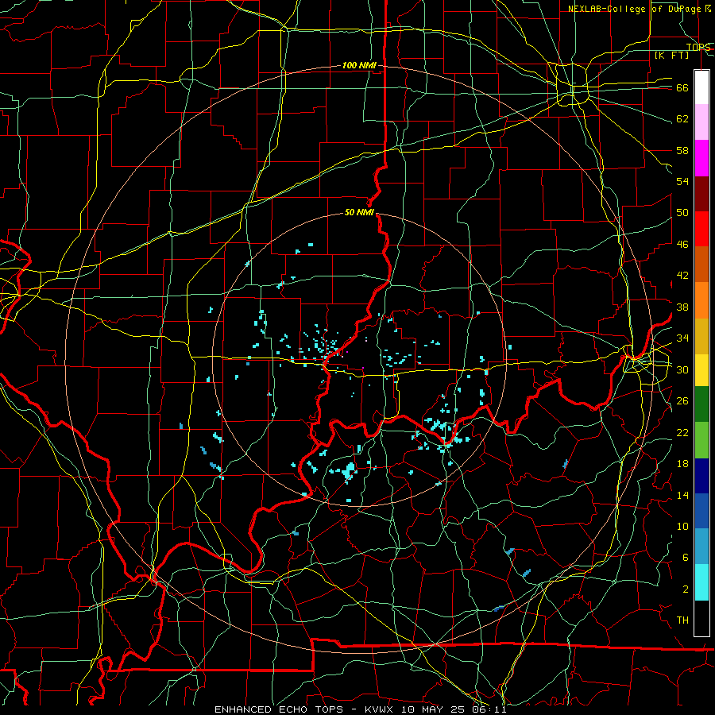Click the light pink legend swatch
The image size is (715, 715).
point(701,122)
